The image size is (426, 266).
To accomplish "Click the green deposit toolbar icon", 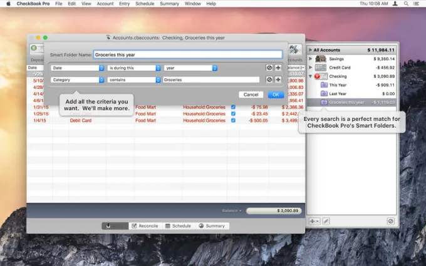I will click(34, 48).
